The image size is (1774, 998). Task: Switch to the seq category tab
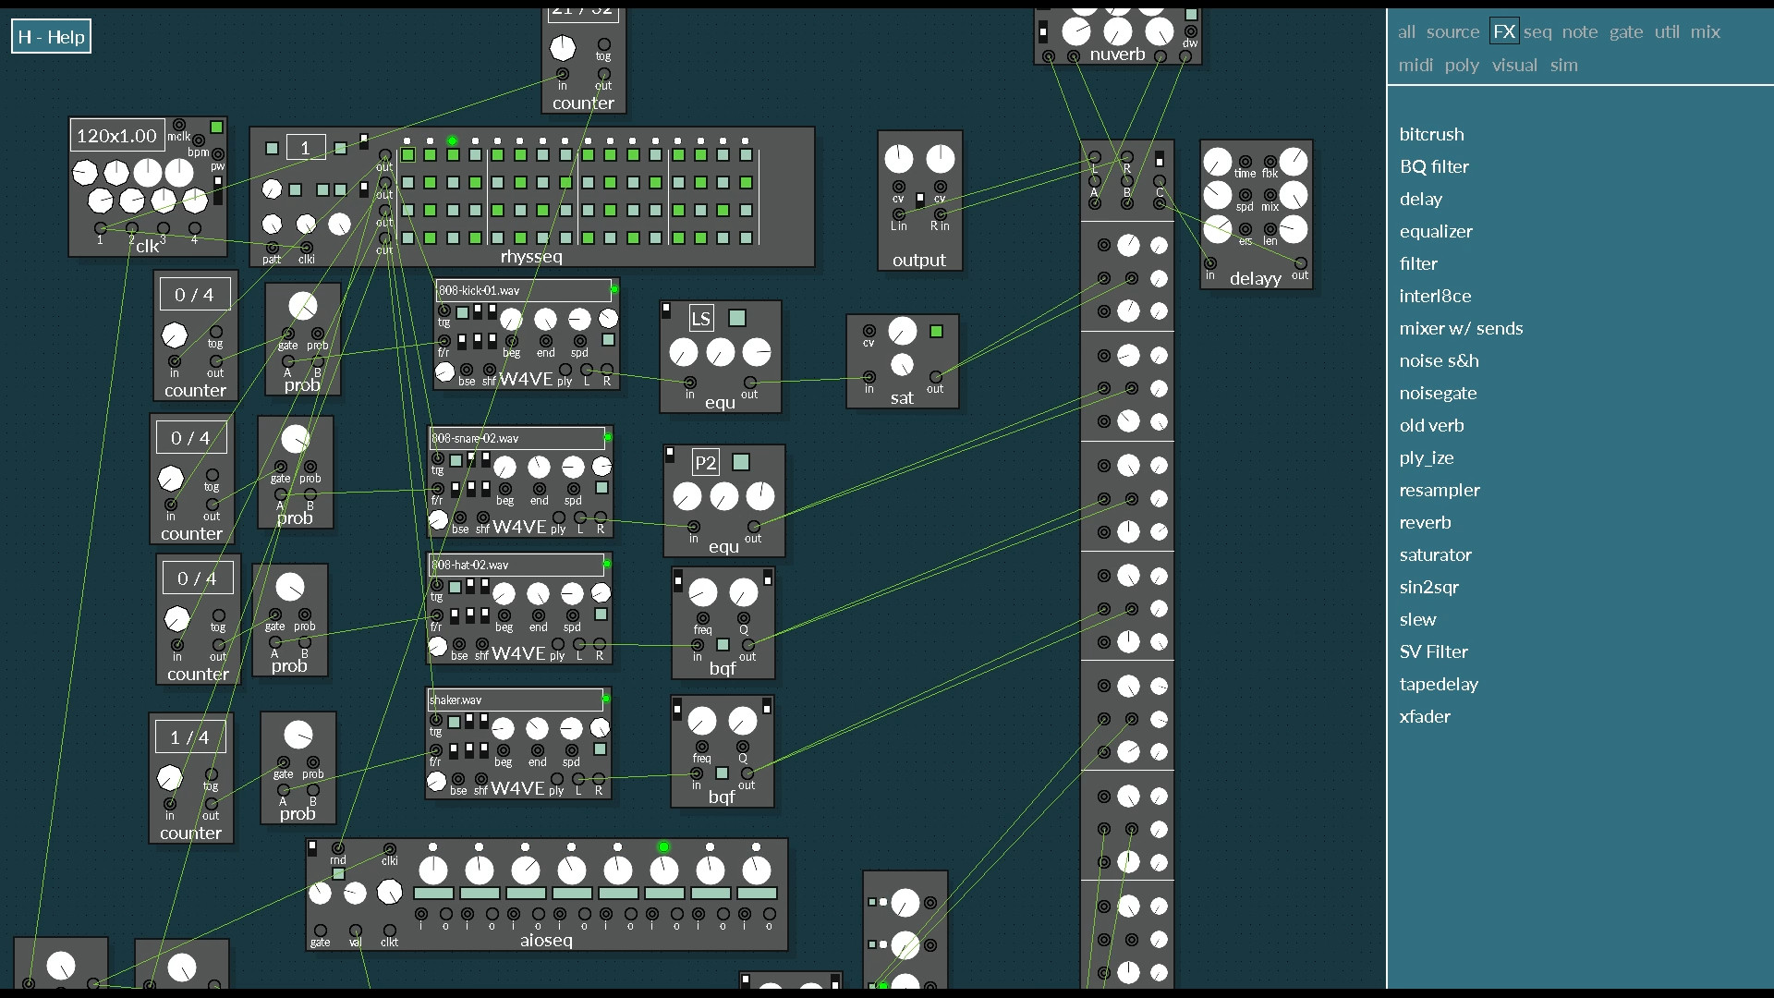pos(1537,31)
